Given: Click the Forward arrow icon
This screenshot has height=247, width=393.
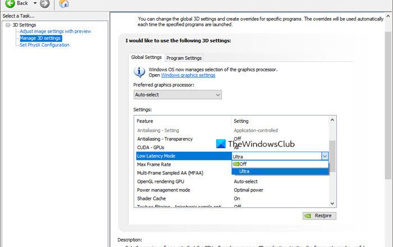Looking at the screenshot, I should pos(44,3).
